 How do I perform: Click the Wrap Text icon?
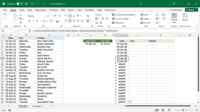click(x=88, y=16)
